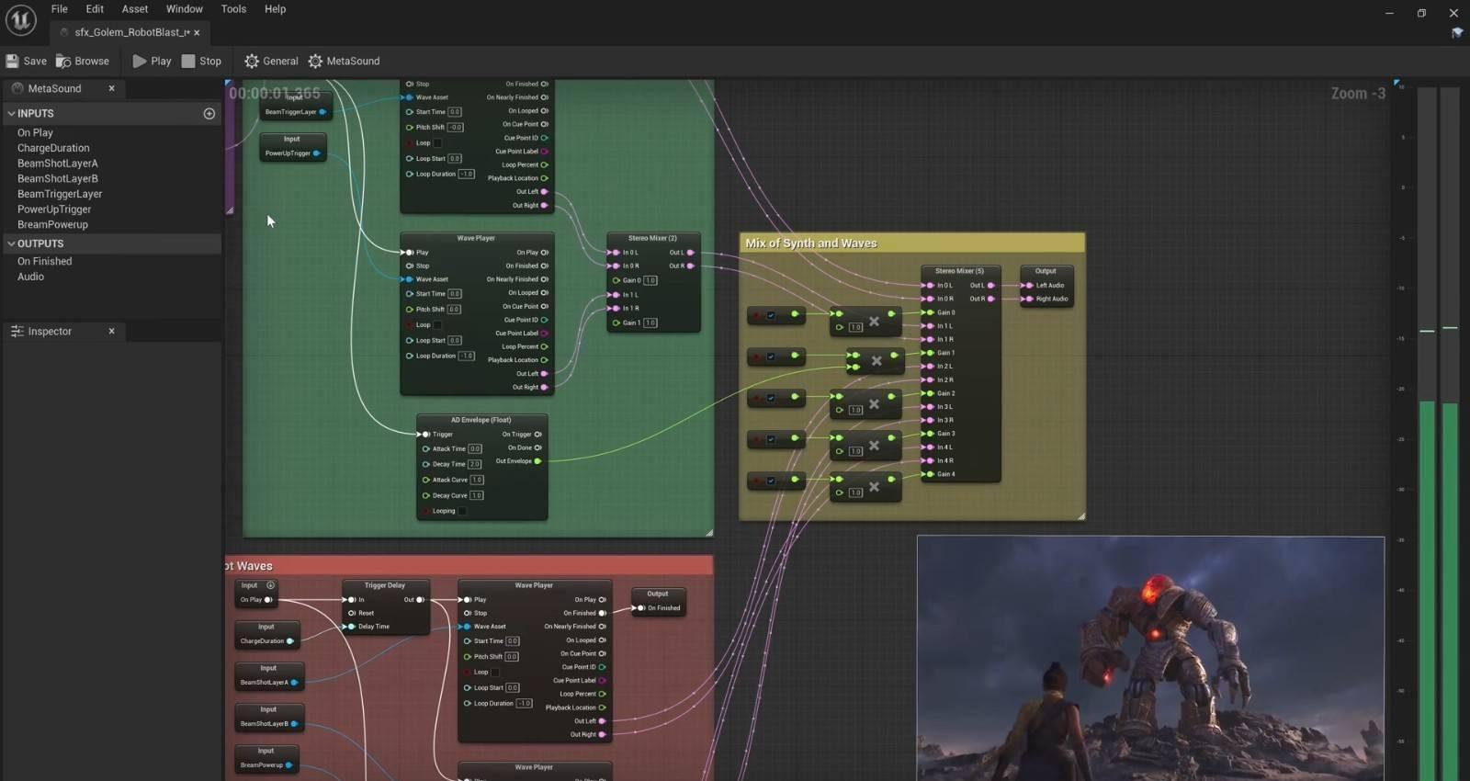The image size is (1470, 781).
Task: Collapse the INPUTS section
Action: point(11,114)
